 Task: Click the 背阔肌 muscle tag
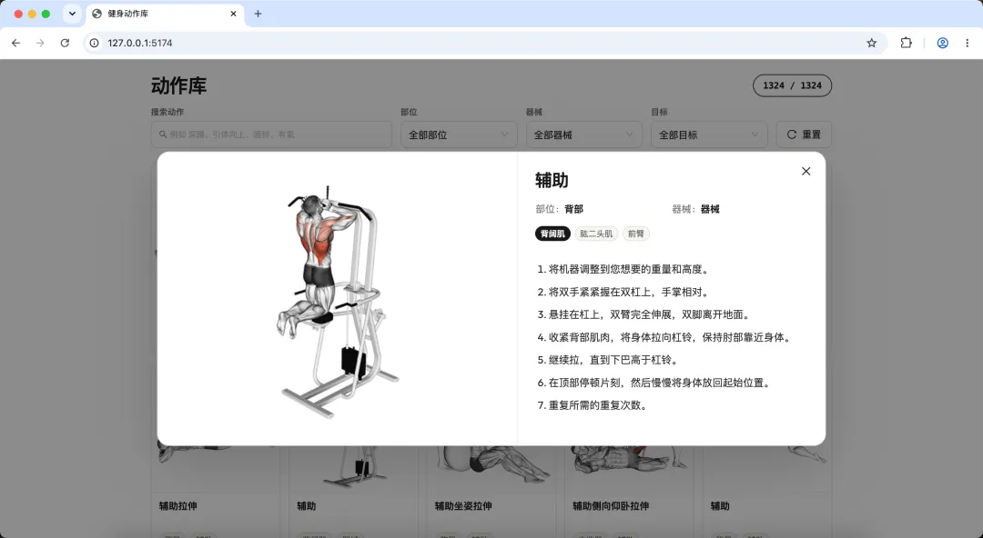pos(552,234)
